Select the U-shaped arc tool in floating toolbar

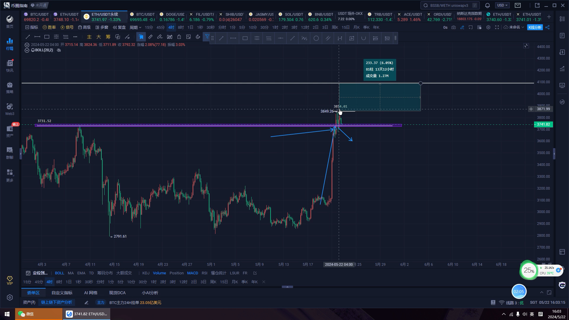364,38
